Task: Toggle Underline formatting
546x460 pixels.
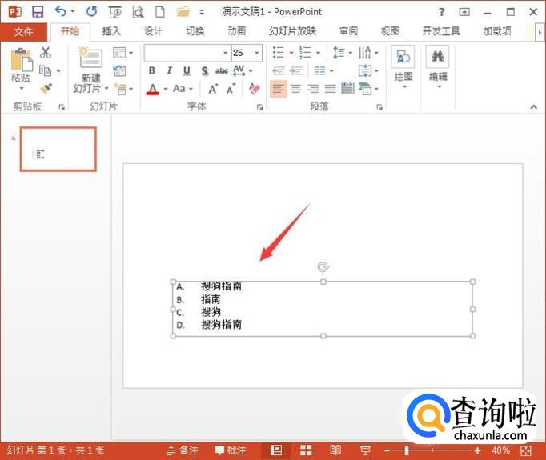Action: click(187, 71)
